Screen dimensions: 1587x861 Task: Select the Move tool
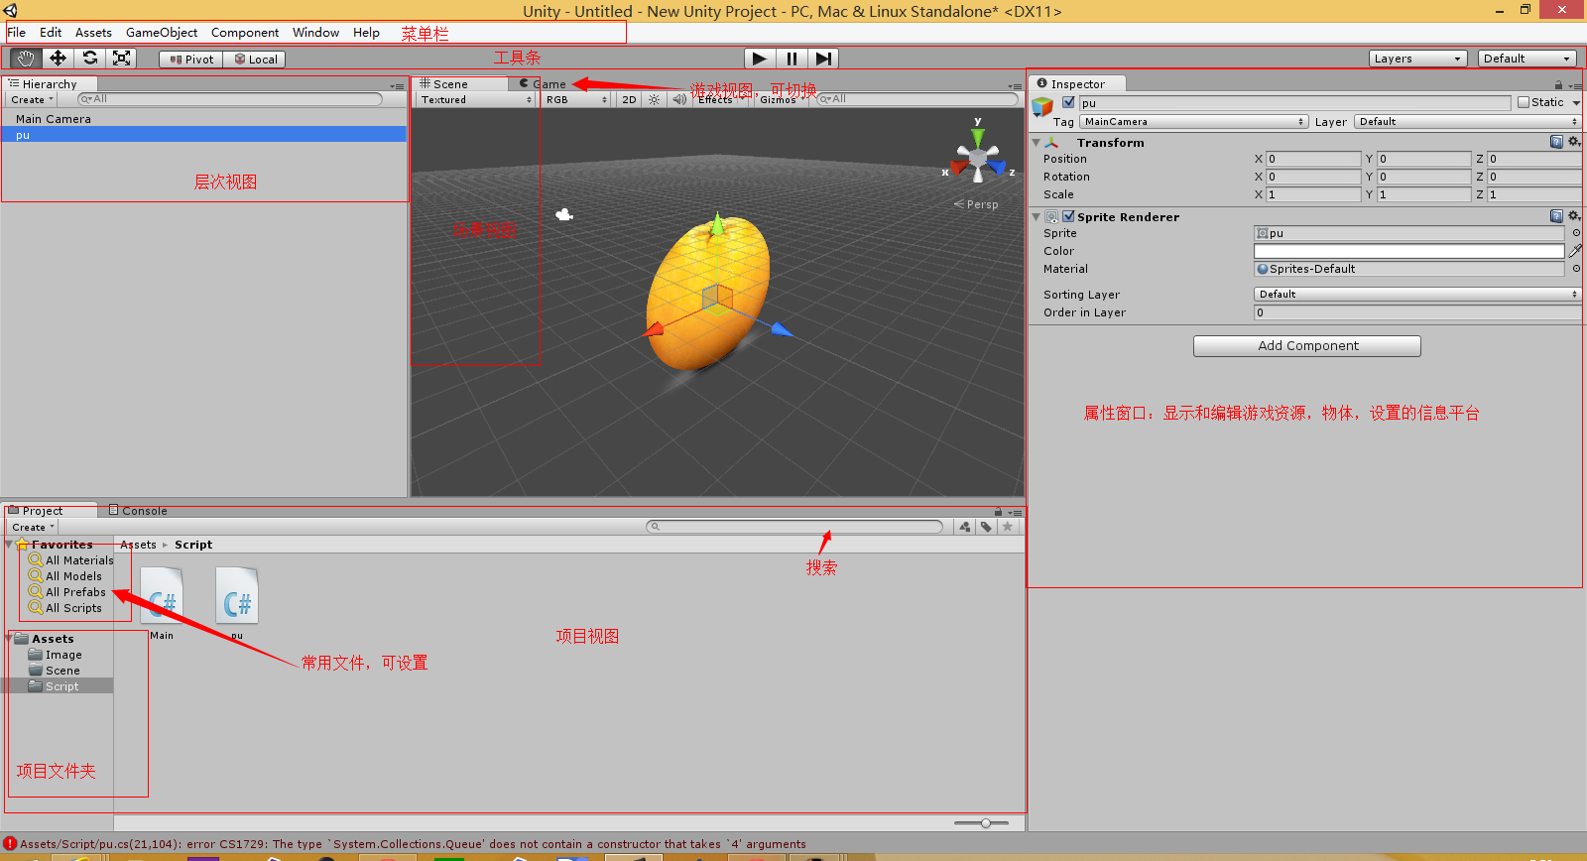(x=58, y=59)
